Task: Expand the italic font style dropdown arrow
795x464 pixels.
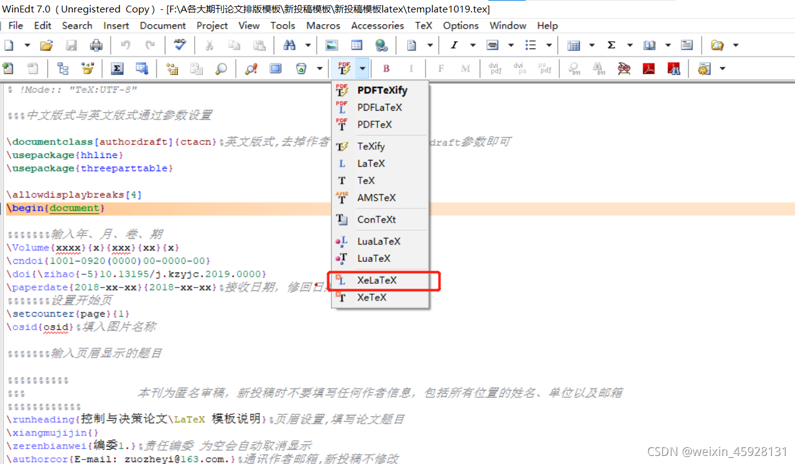Action: tap(473, 45)
